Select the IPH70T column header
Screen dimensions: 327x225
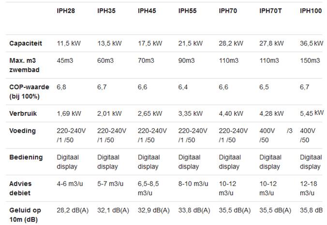pyautogui.click(x=270, y=11)
